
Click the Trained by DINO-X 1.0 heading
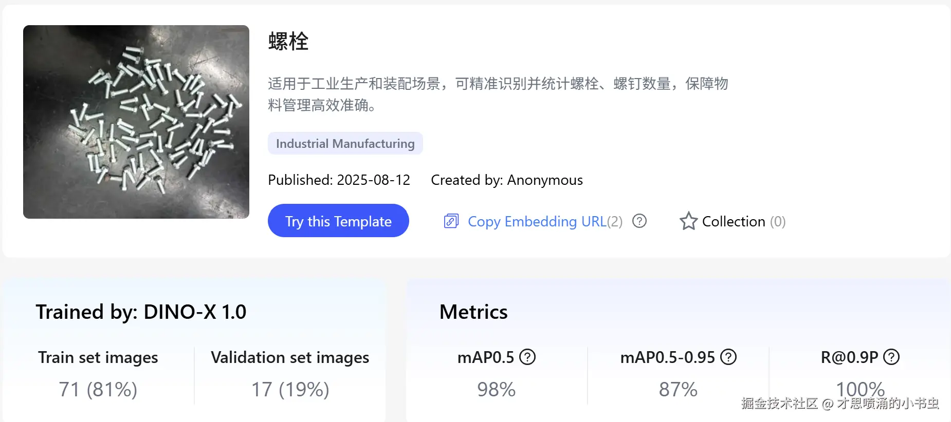tap(141, 312)
